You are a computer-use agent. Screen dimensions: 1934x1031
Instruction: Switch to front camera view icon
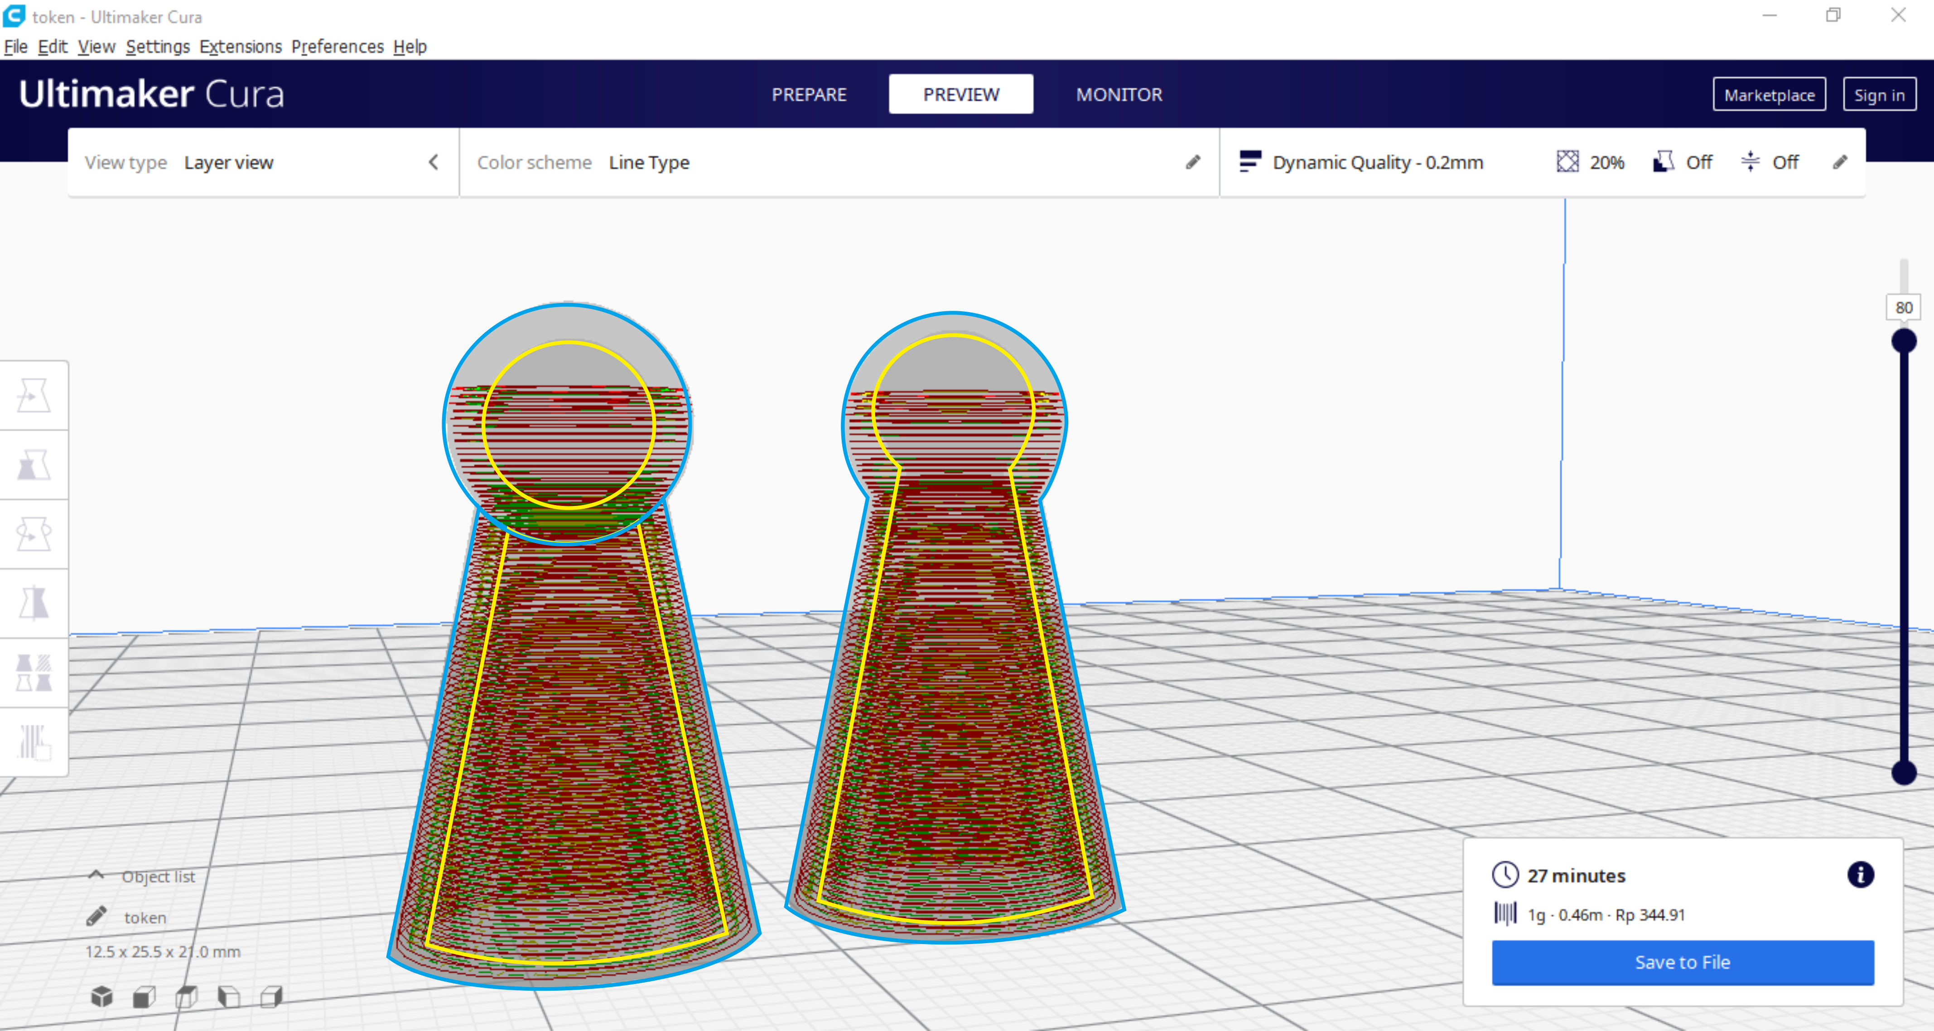(144, 997)
